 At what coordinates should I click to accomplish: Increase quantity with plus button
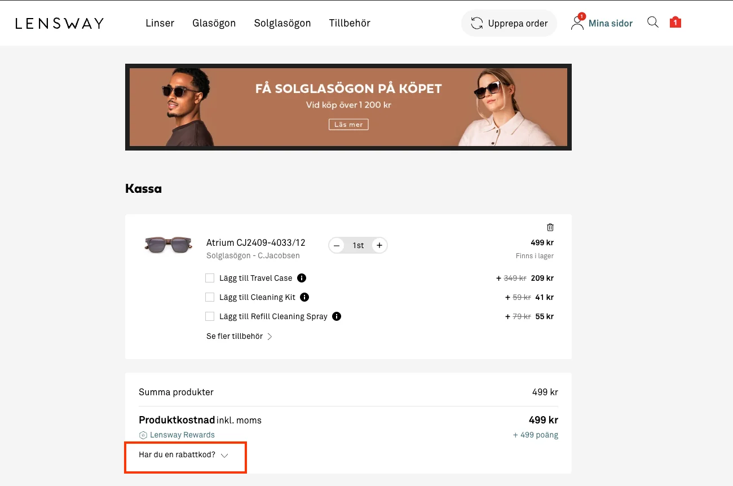click(379, 245)
